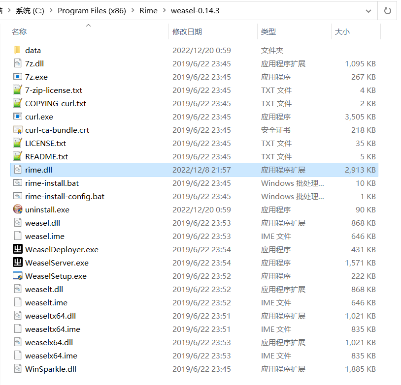This screenshot has height=385, width=401.
Task: Click the 1,885 KB size of WinSparkle.dll
Action: [360, 369]
